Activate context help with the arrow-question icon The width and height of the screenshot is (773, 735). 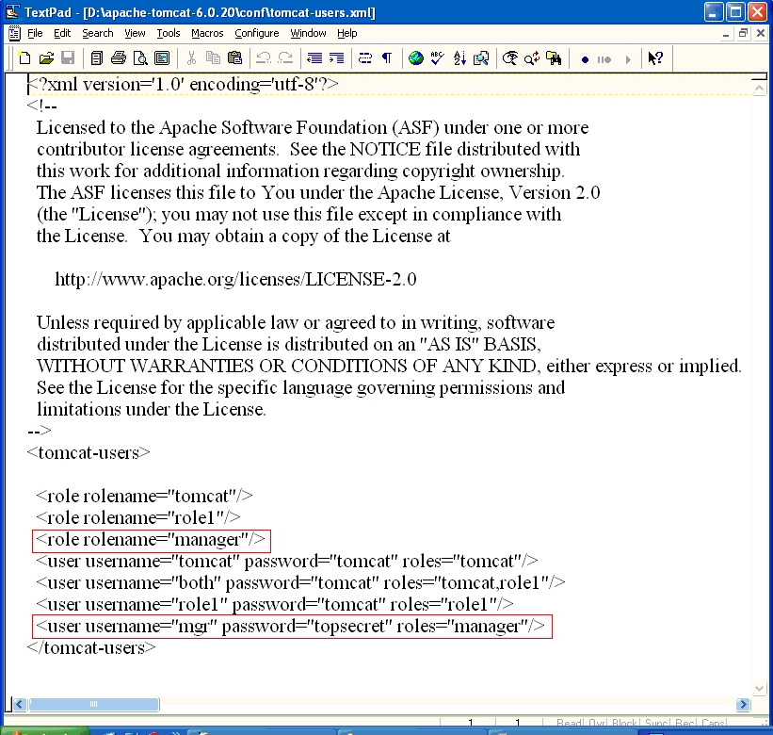[653, 57]
